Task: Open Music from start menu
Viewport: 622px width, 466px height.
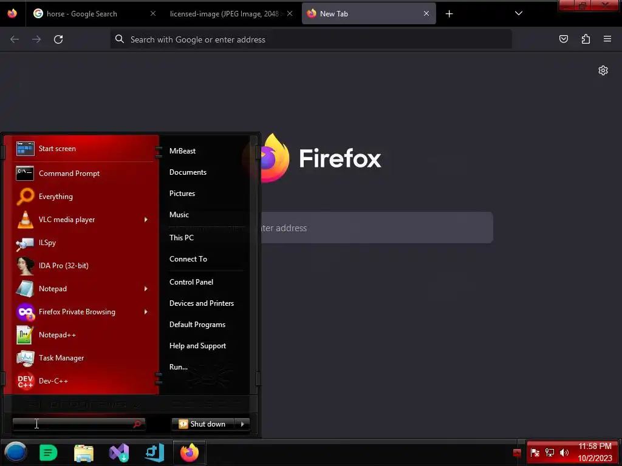Action: (x=179, y=215)
